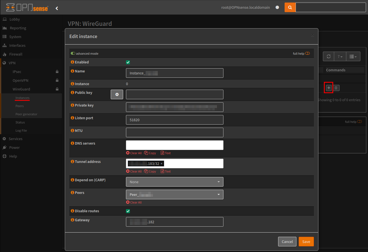Copy the Tunnel address list
This screenshot has height=252, width=368.
click(150, 171)
